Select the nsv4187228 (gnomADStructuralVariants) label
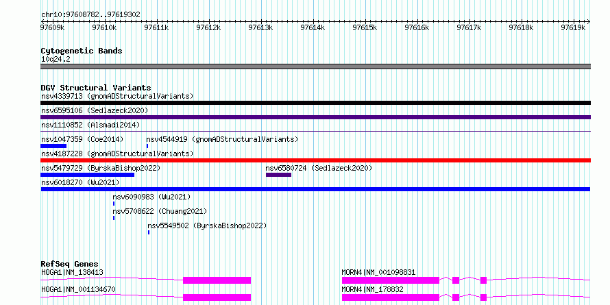 coord(117,154)
